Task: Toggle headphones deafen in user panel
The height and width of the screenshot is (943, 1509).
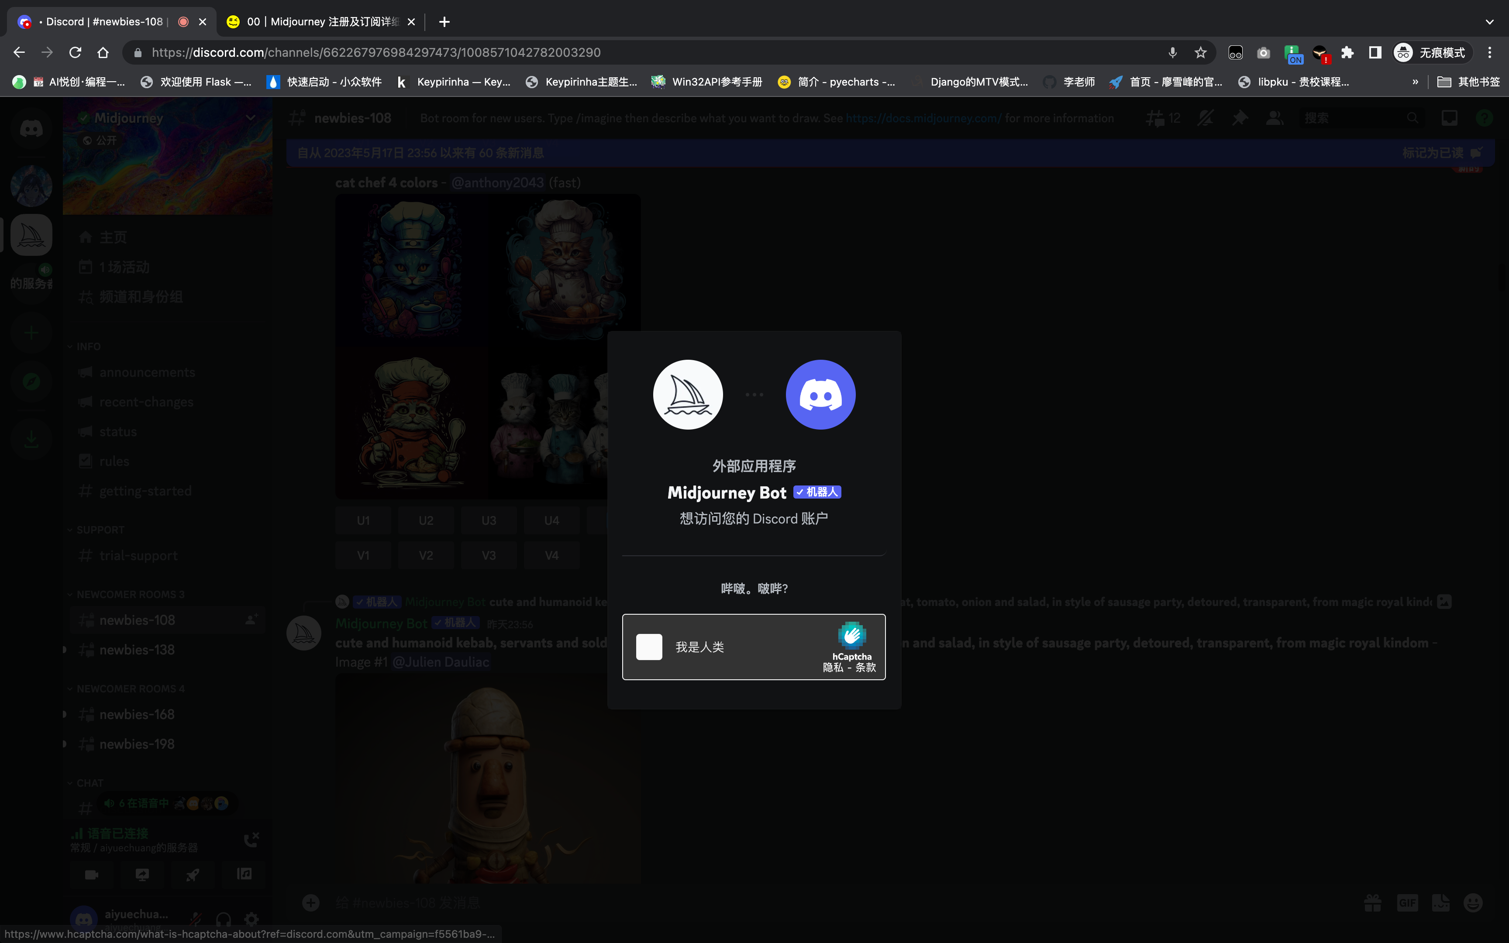Action: (223, 919)
